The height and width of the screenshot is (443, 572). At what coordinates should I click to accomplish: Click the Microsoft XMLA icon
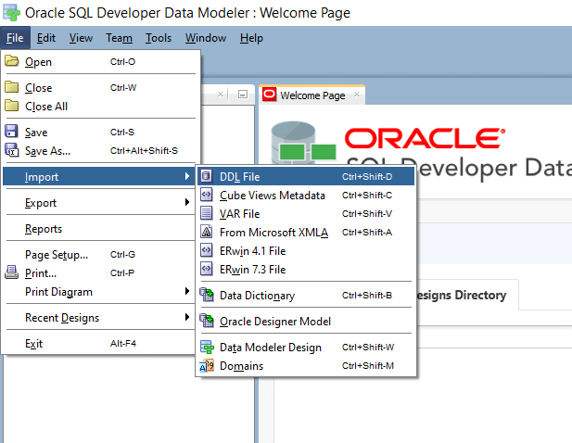pos(206,232)
